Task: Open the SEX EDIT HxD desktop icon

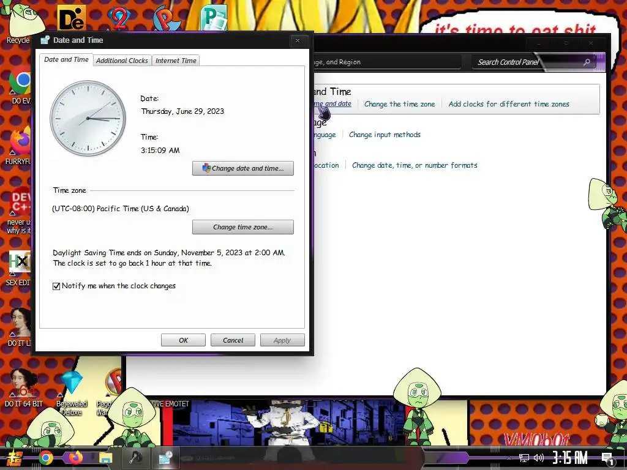Action: pos(19,268)
